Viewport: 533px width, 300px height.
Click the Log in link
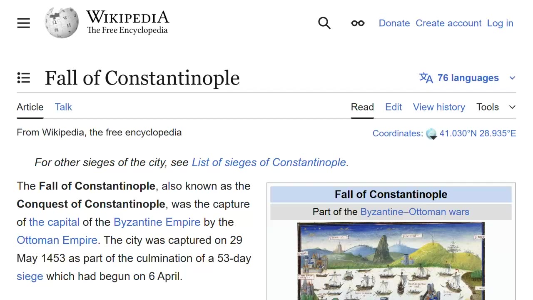pyautogui.click(x=500, y=23)
